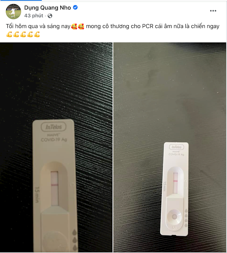
Task: Open the left COVID test photo
Action: 56,147
